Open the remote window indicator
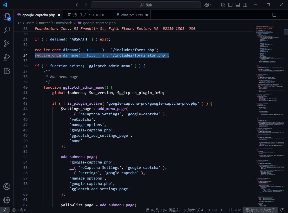 [x=5, y=210]
